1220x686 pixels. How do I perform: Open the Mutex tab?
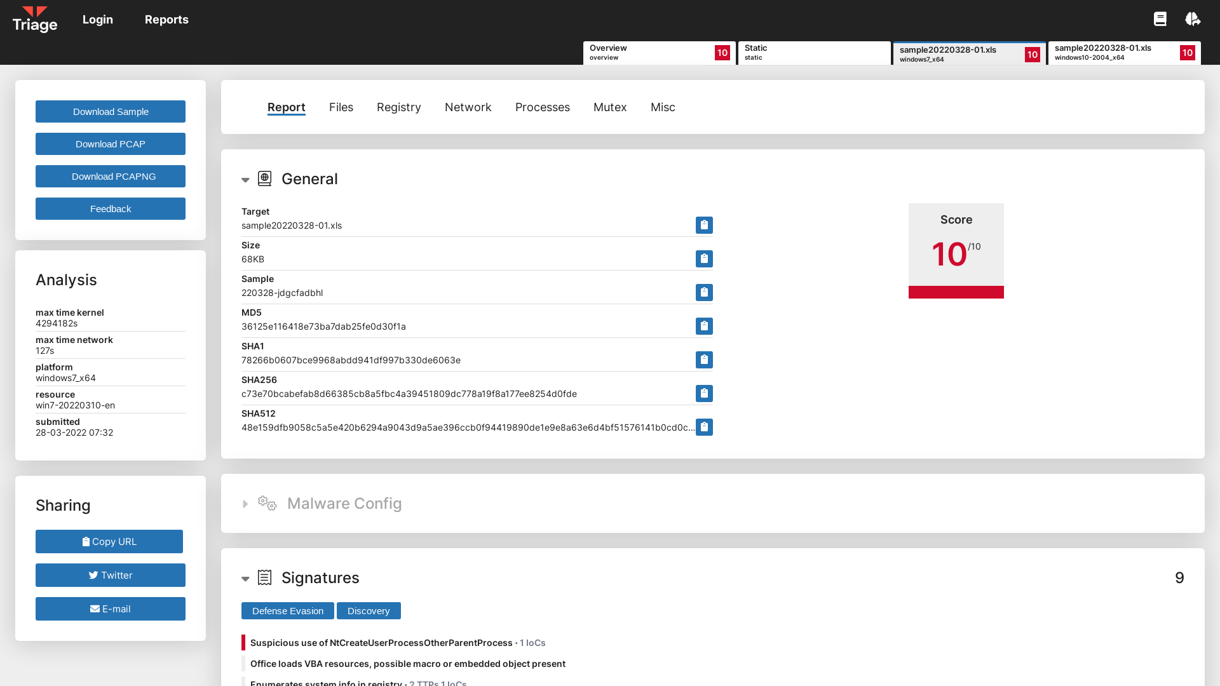coord(610,107)
